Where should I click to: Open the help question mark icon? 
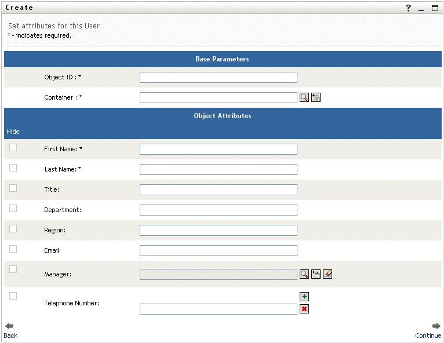click(408, 8)
